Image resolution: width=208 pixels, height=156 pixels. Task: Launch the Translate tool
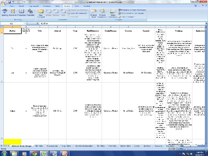[x=30, y=12]
